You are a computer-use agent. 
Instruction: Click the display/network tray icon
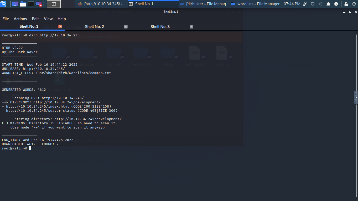(x=313, y=4)
